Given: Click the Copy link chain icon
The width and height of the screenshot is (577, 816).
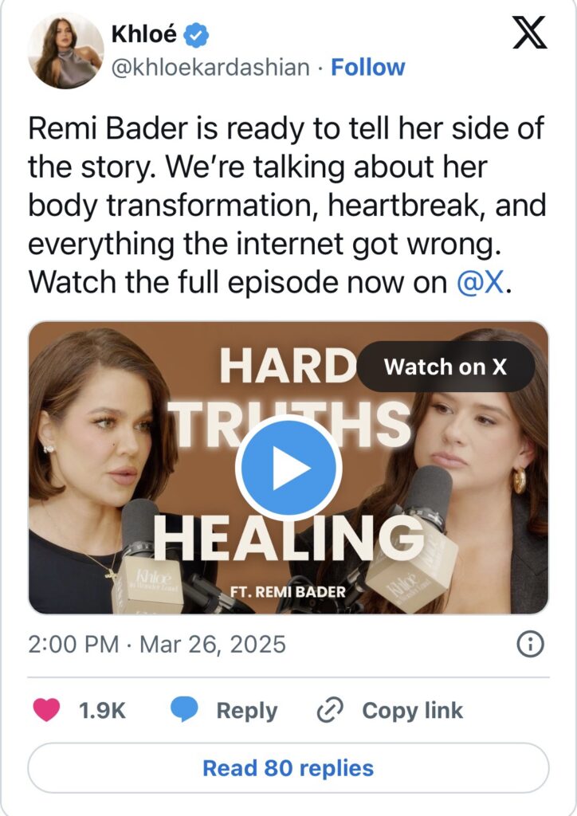Looking at the screenshot, I should click(x=329, y=710).
